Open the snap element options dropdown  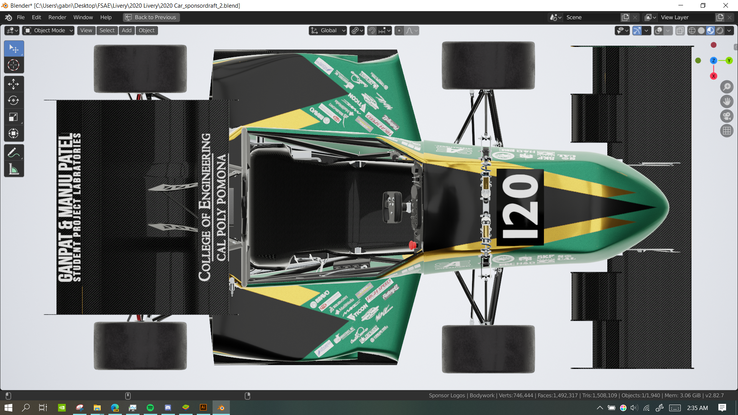coord(384,30)
